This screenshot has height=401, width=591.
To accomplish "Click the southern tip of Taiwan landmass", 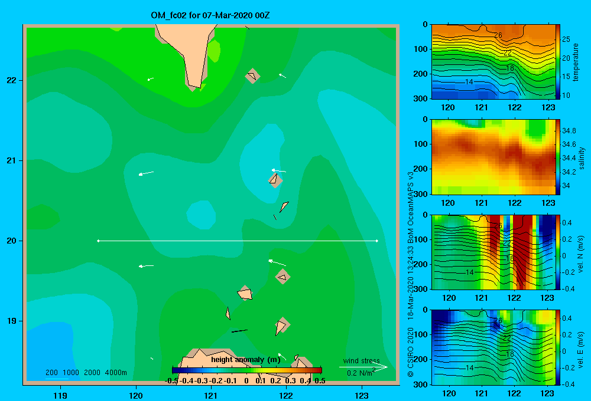I will [x=194, y=85].
